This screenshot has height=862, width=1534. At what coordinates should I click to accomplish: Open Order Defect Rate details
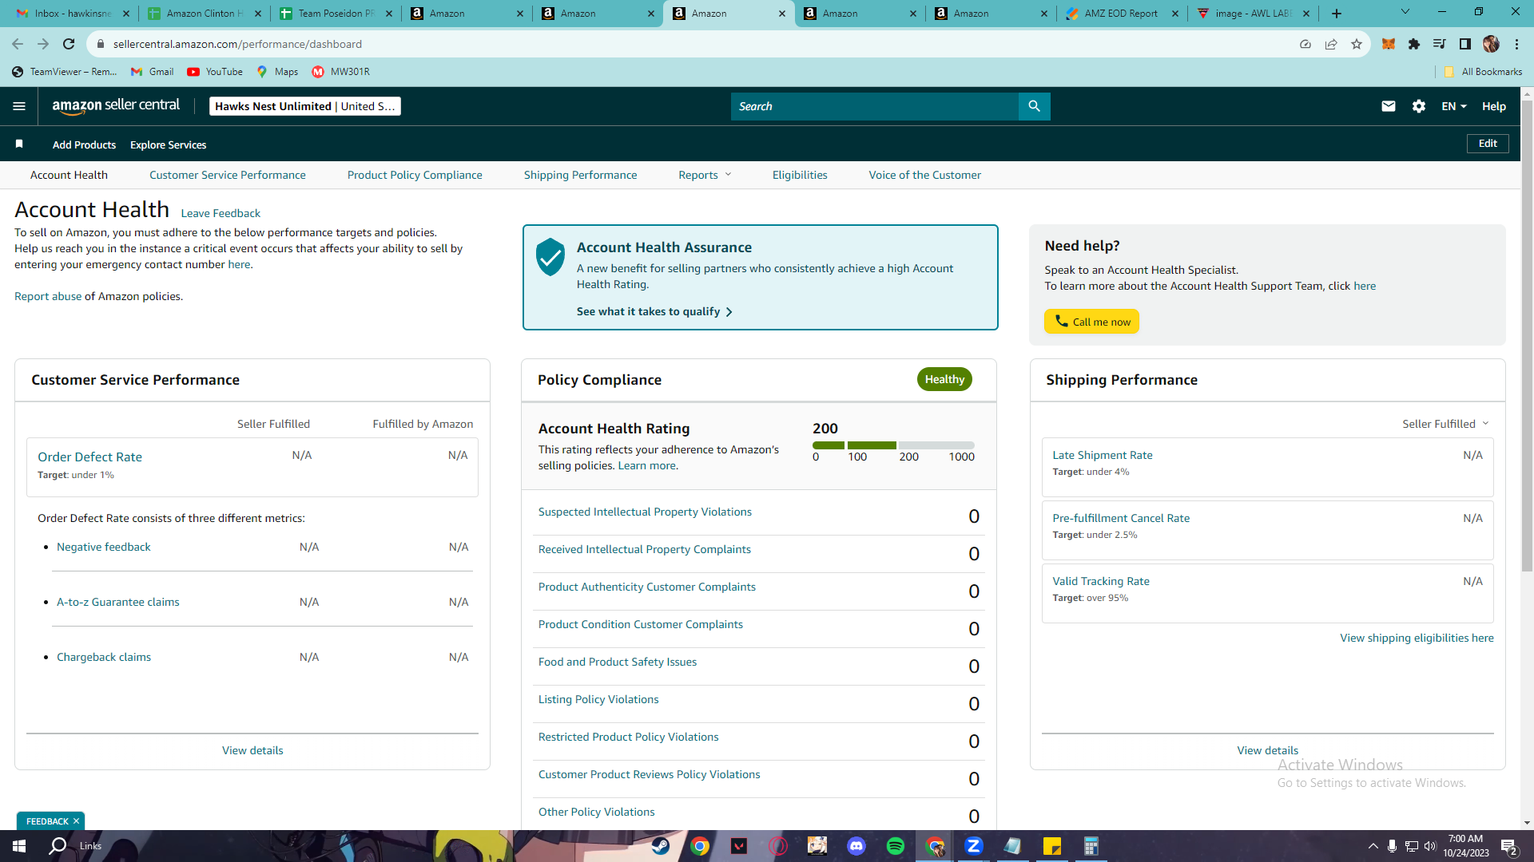89,457
